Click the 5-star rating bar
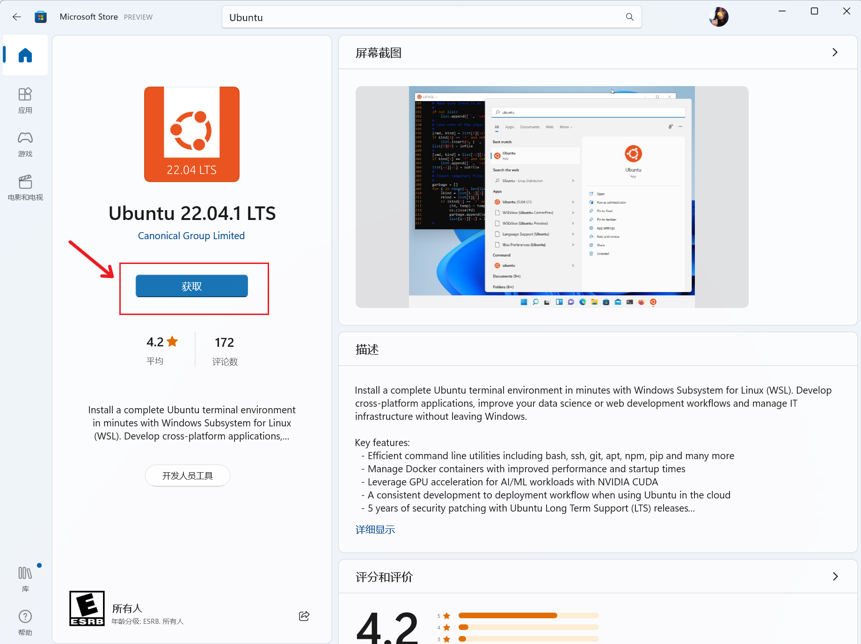The image size is (861, 644). coord(528,615)
